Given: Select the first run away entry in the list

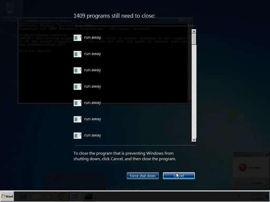Looking at the screenshot, I should 87,38.
